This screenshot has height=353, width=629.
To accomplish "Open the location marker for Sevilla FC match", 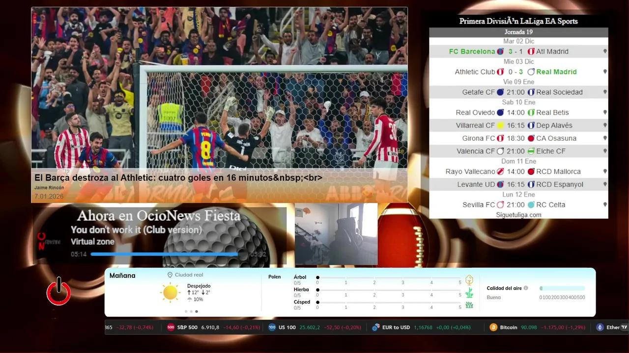I will 605,205.
